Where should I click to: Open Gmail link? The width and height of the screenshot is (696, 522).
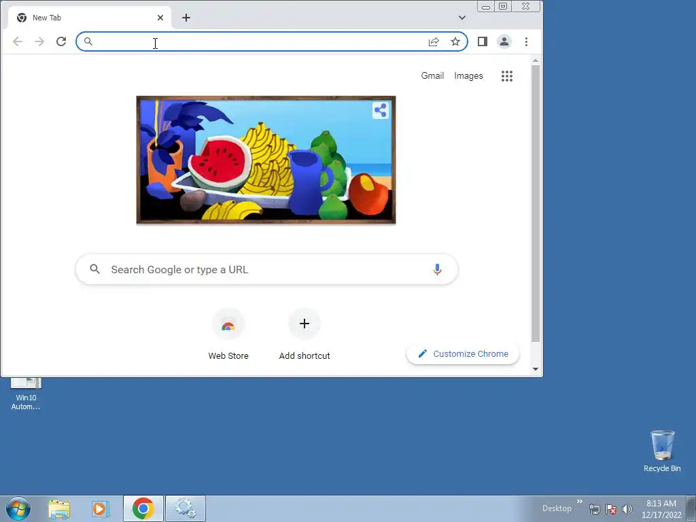click(432, 76)
